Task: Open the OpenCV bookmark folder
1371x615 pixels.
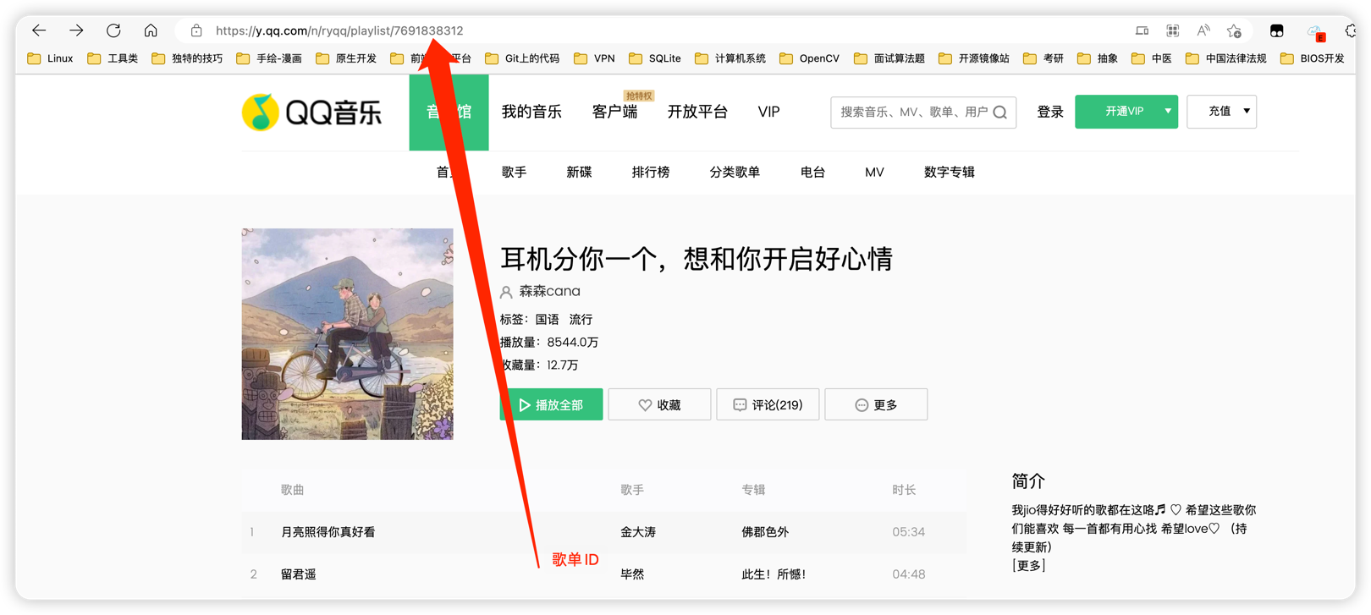Action: coord(809,58)
